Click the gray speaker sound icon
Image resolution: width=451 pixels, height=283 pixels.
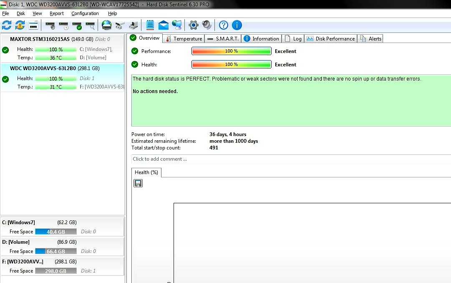[x=207, y=25]
